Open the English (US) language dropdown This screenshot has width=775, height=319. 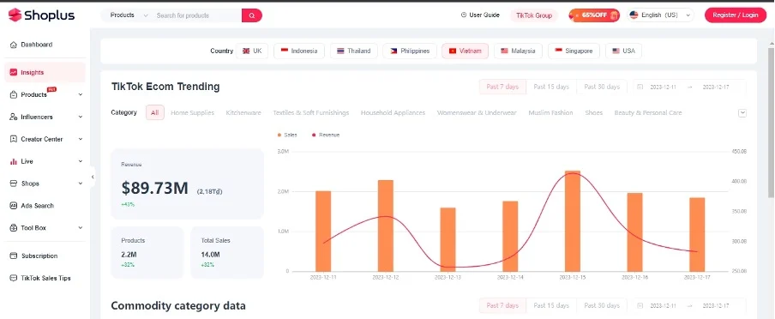click(661, 15)
